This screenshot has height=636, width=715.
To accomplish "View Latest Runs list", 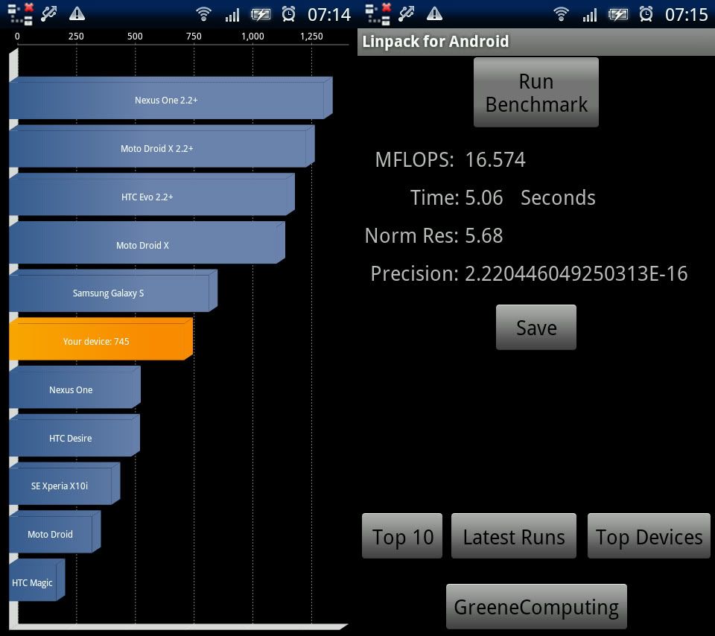I will coord(514,536).
